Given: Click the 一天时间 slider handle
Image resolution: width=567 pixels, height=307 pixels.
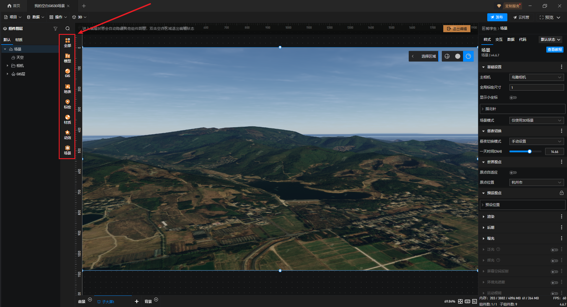Looking at the screenshot, I should coord(529,151).
